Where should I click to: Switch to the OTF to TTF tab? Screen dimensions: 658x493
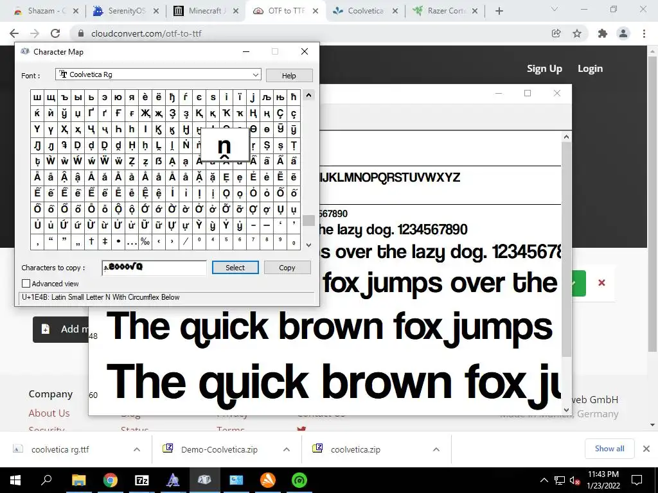pyautogui.click(x=286, y=11)
